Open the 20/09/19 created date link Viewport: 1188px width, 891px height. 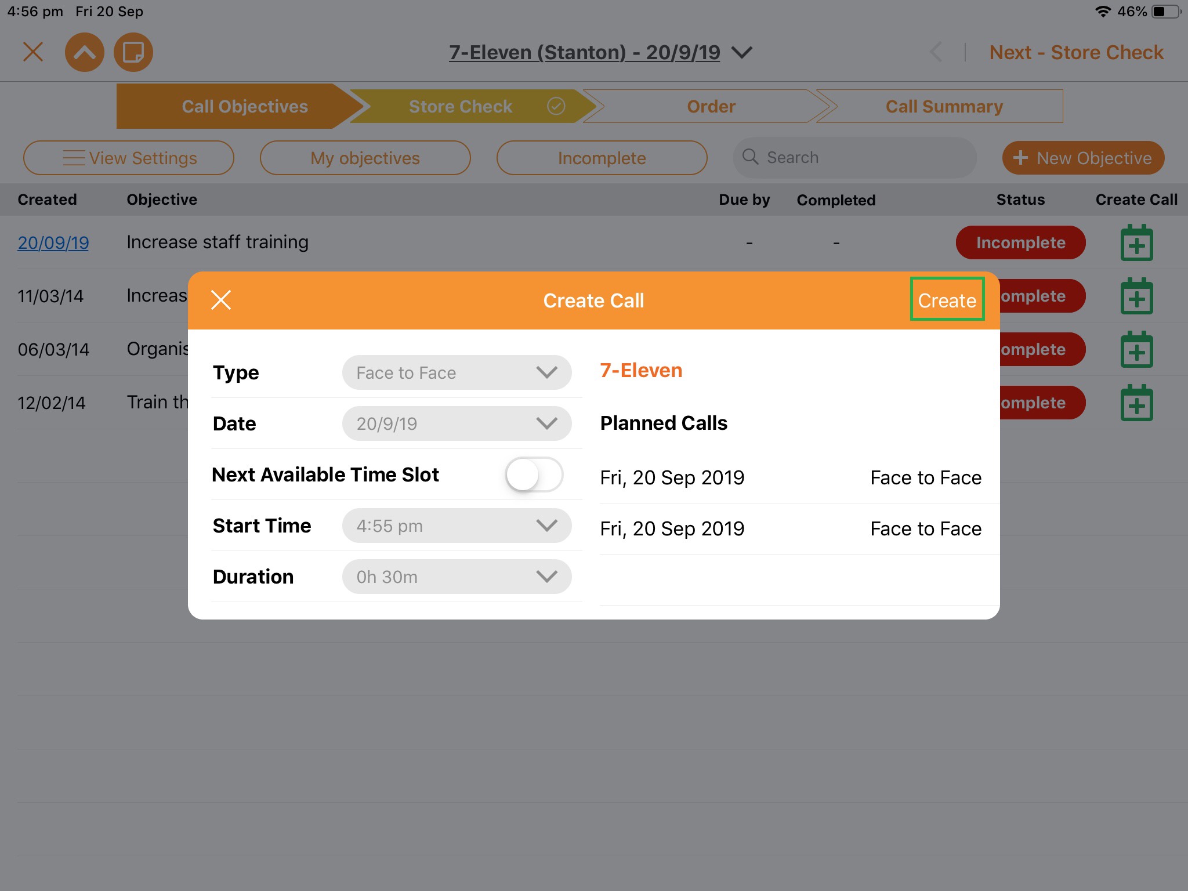click(x=53, y=242)
